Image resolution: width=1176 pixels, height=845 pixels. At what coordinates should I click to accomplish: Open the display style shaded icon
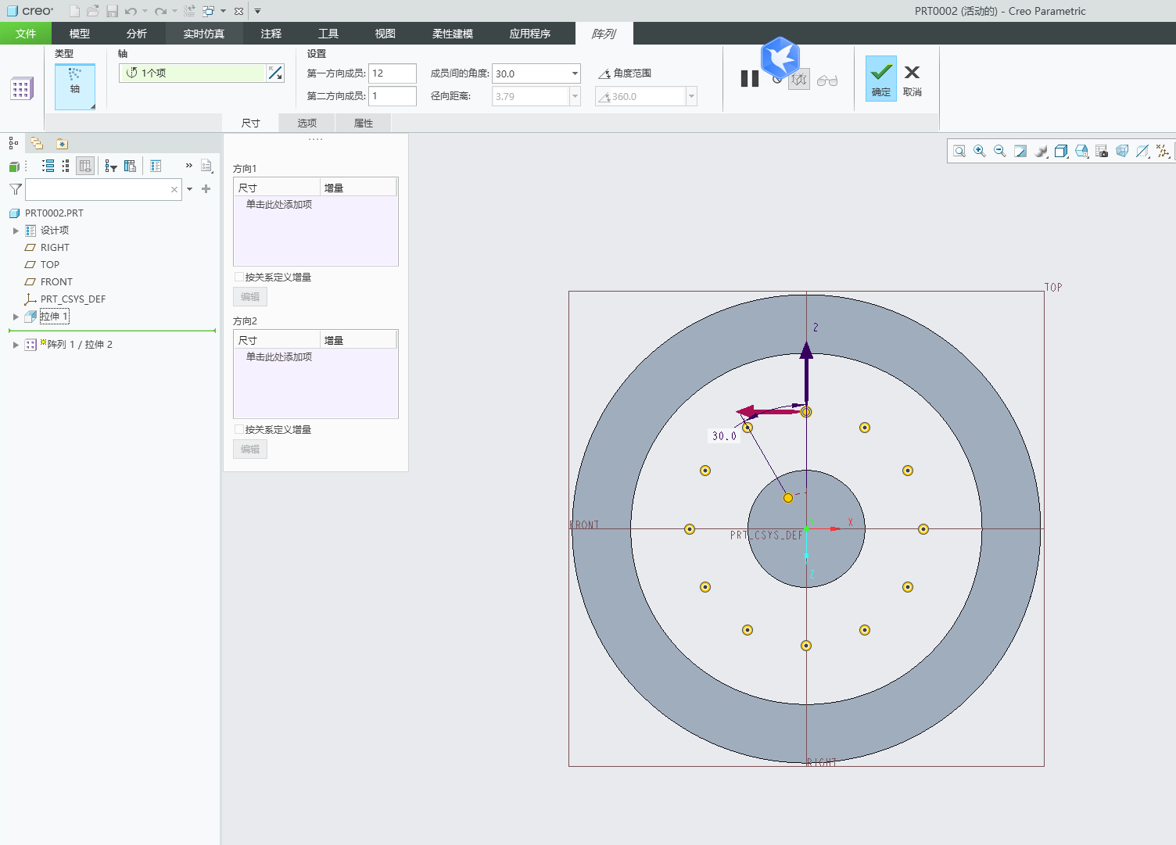click(1061, 152)
